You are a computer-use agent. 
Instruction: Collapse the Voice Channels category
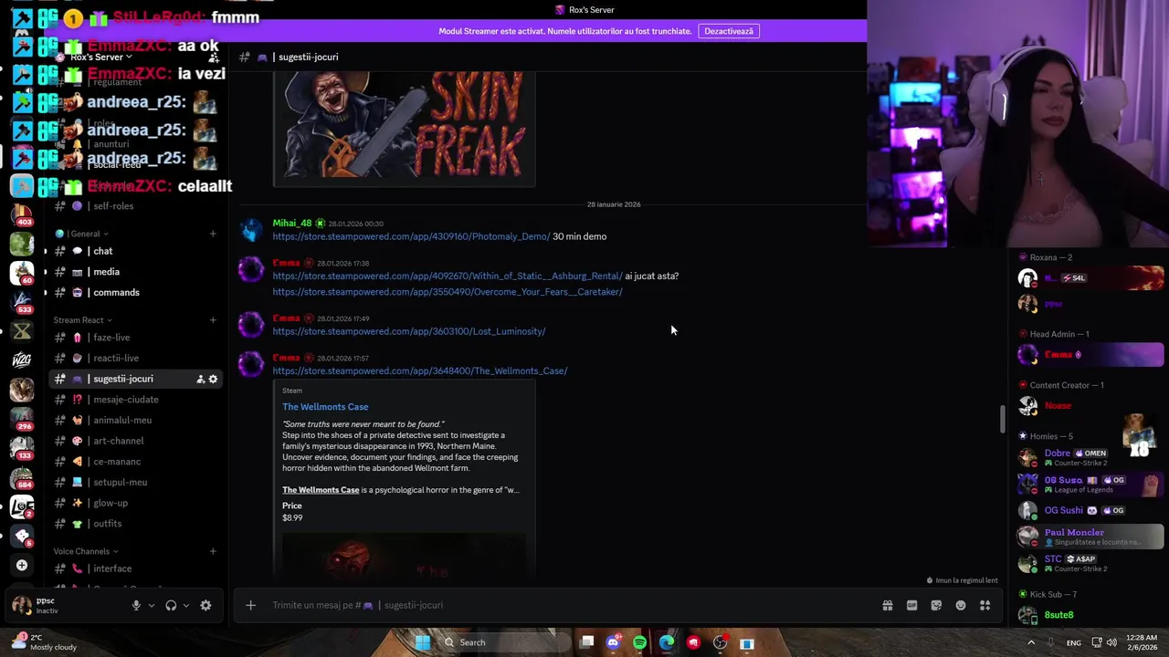tap(86, 551)
